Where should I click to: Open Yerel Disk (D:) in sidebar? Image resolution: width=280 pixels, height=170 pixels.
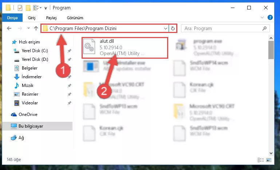(35, 59)
